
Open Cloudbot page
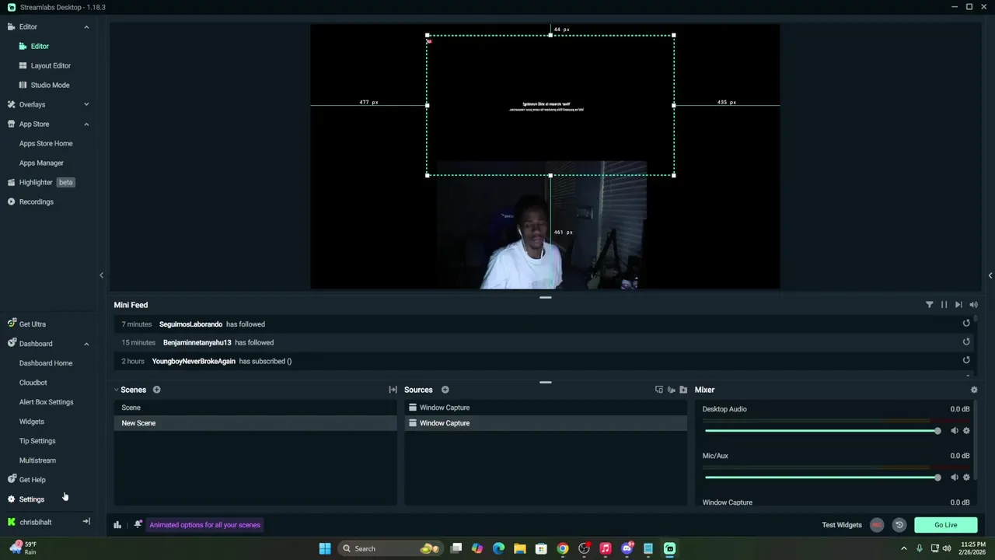coord(33,383)
